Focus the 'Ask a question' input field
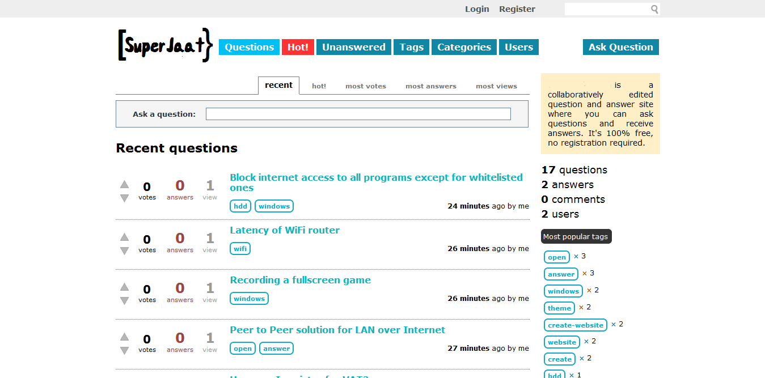 358,114
